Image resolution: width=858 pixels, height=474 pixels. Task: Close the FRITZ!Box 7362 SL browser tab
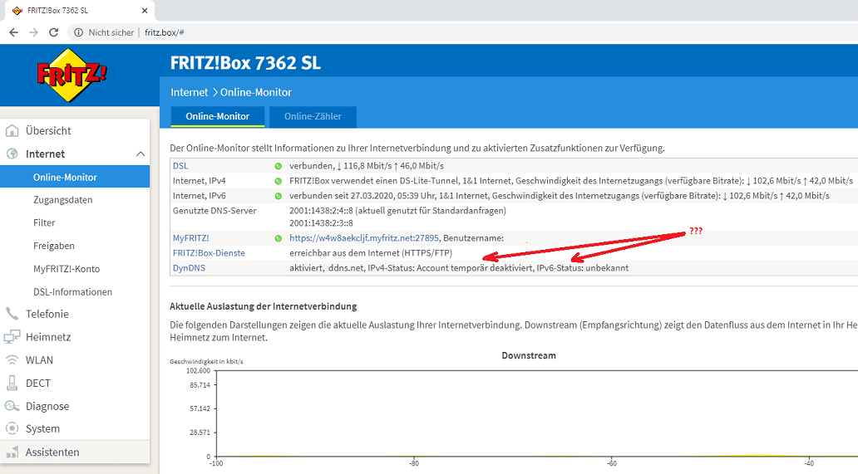click(x=145, y=10)
